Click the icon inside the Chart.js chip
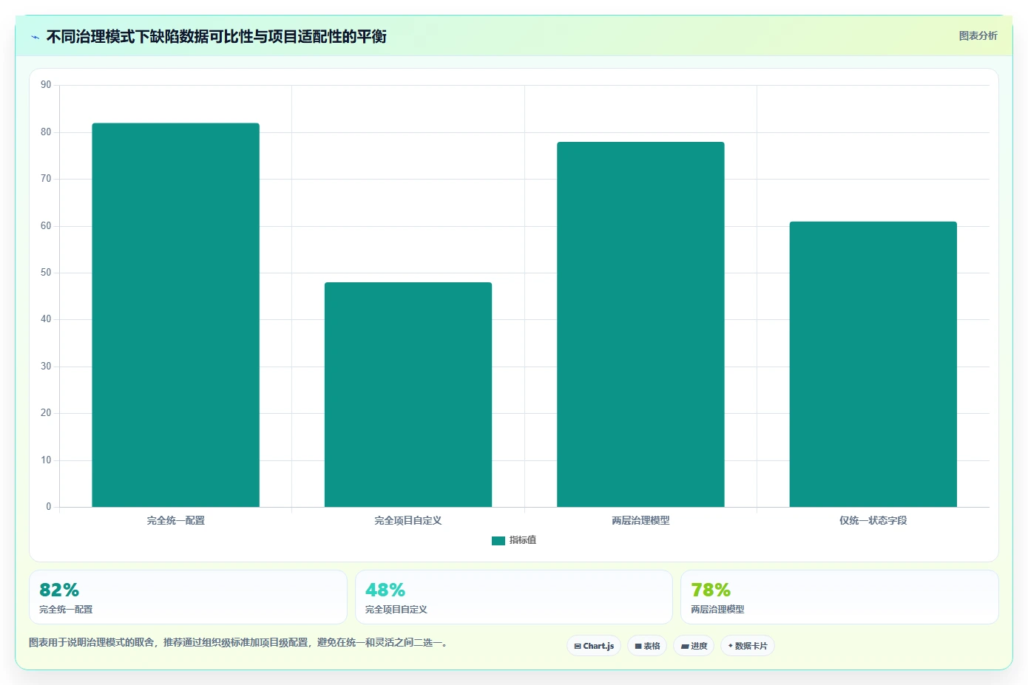Viewport: 1028px width, 685px height. (x=578, y=646)
